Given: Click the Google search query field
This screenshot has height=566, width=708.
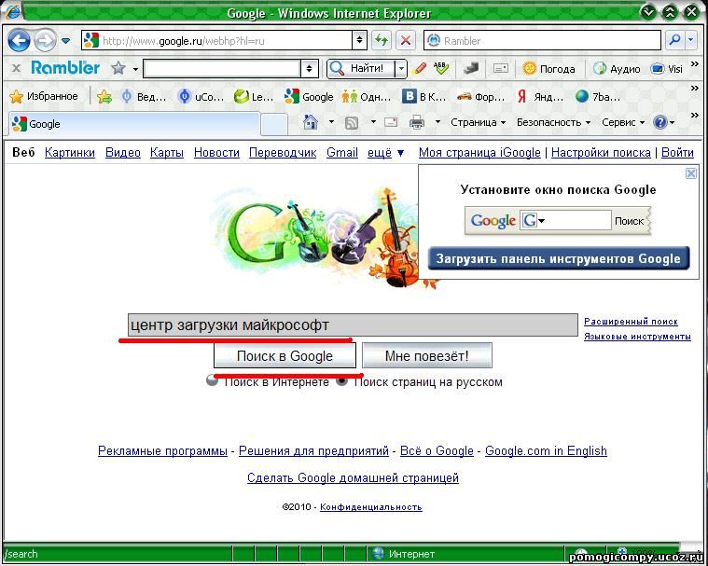Looking at the screenshot, I should tap(353, 325).
